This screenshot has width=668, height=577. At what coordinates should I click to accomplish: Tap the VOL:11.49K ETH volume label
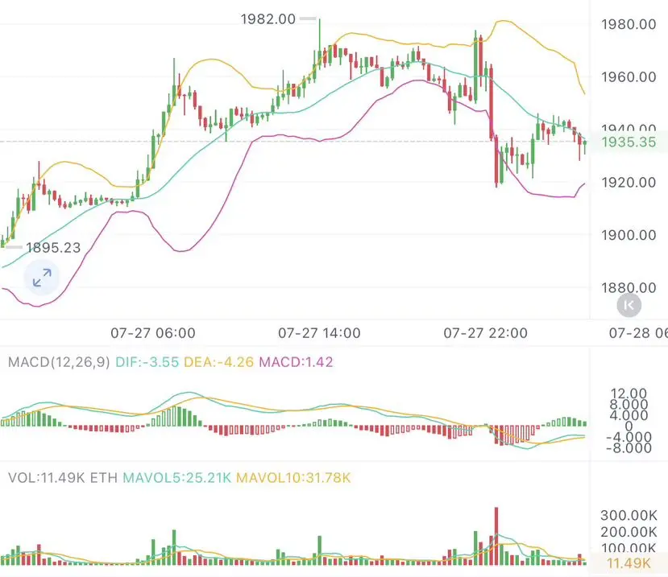tap(63, 478)
